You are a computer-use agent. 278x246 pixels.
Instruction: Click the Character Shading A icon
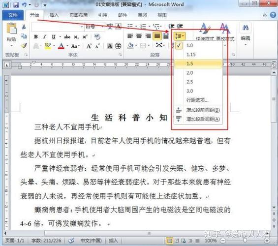coord(110,46)
